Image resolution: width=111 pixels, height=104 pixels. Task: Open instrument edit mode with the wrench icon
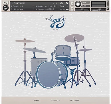tap(6, 3)
